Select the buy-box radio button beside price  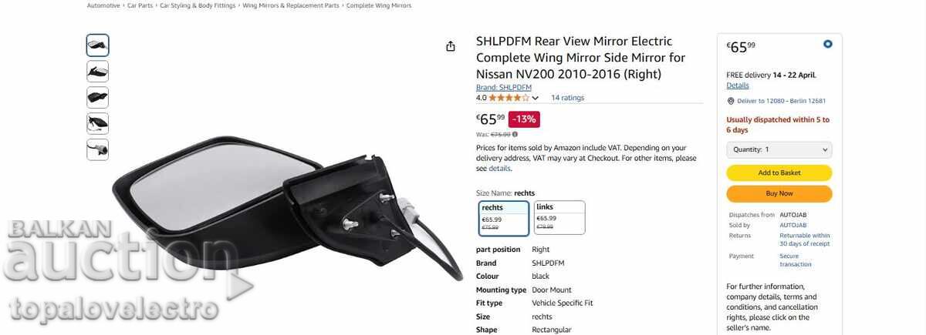828,44
